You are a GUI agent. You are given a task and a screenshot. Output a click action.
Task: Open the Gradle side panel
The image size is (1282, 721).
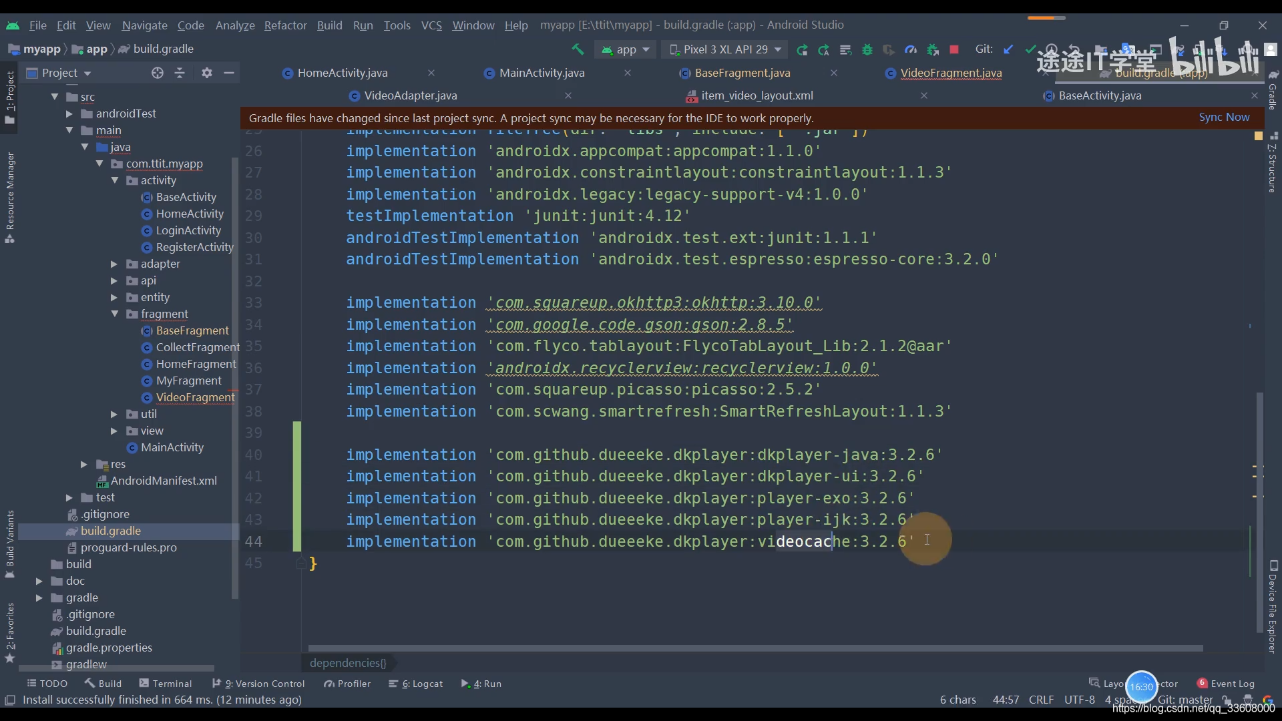1273,91
